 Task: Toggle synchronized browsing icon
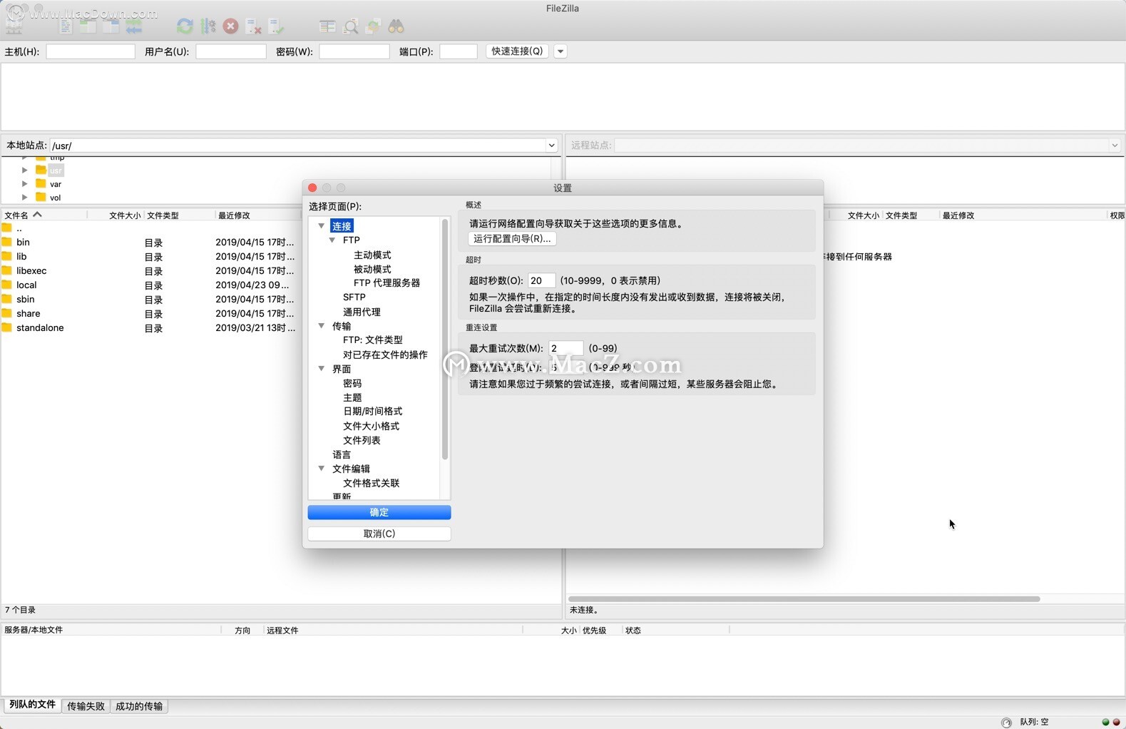point(373,26)
